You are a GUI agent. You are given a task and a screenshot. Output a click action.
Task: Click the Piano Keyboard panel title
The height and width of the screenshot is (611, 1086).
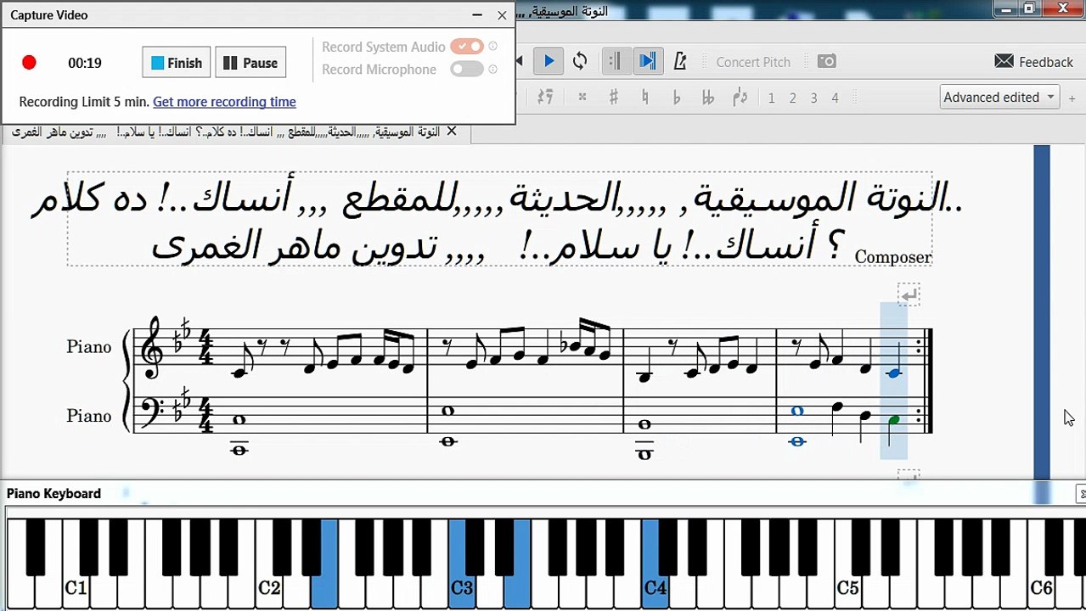[x=53, y=494]
